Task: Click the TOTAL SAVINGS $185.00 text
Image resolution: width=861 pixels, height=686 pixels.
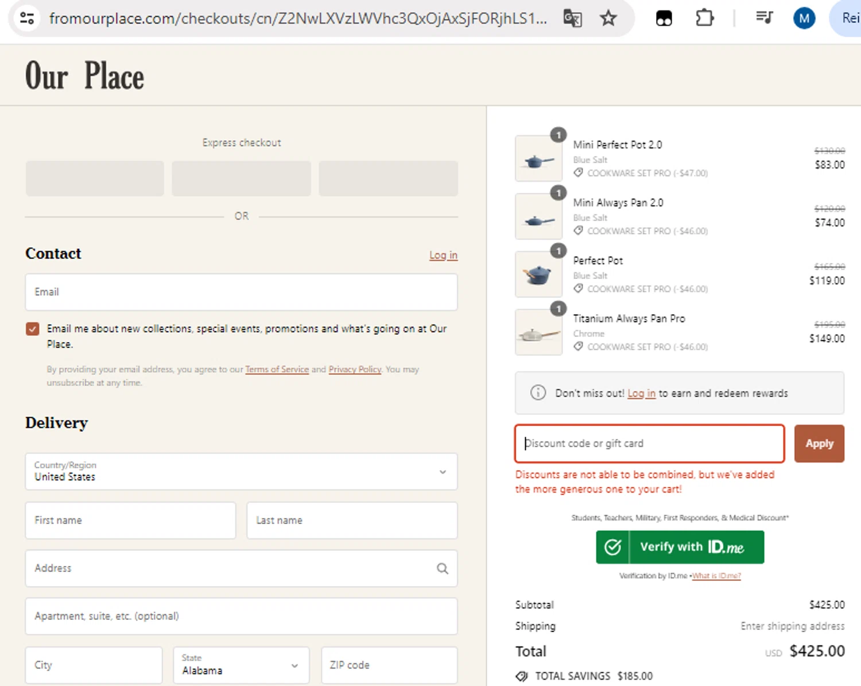Action: (x=594, y=676)
